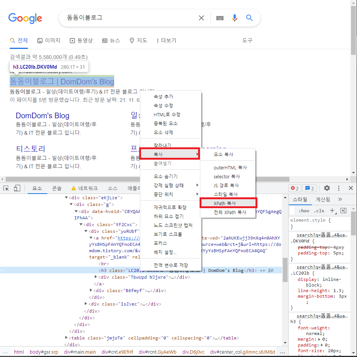Viewport: 357px width, 357px height.
Task: Select the 동영상 search tab
Action: pyautogui.click(x=81, y=41)
